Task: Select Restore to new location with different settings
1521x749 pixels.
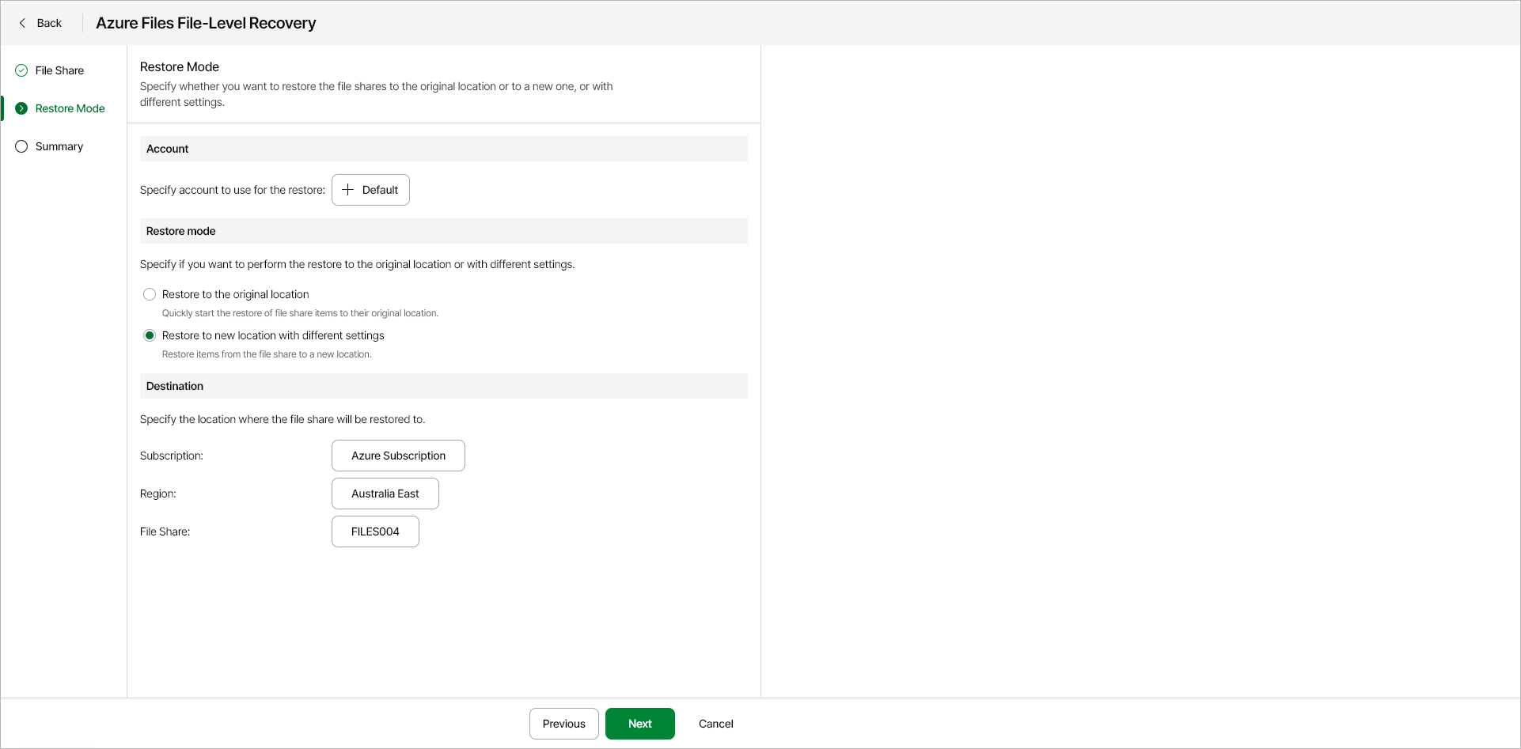Action: (150, 335)
